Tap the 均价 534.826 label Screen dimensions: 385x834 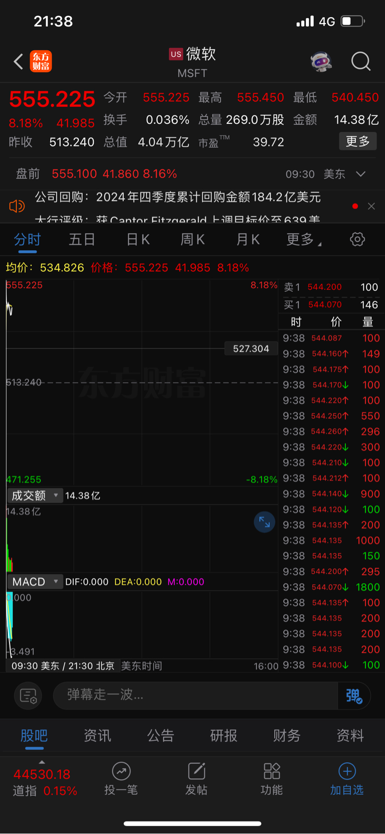pyautogui.click(x=45, y=267)
